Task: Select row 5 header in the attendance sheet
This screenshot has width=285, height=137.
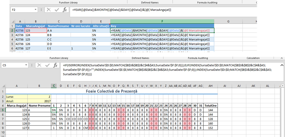Action: click(x=3, y=110)
